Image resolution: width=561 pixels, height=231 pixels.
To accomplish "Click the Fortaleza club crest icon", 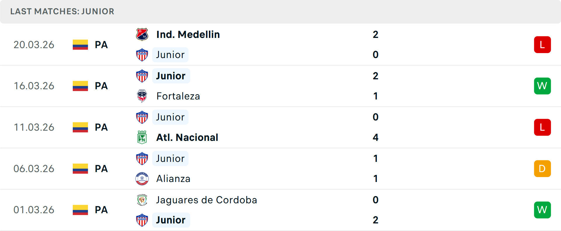I will click(x=142, y=96).
